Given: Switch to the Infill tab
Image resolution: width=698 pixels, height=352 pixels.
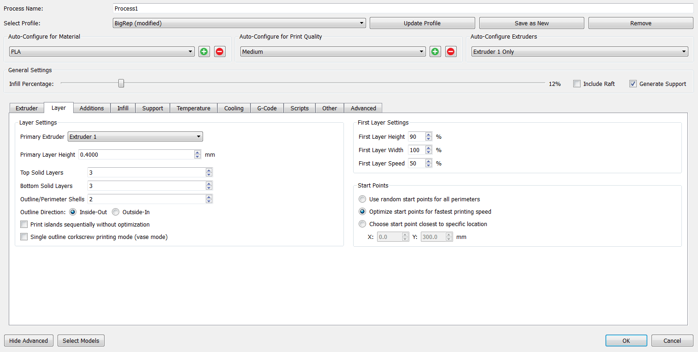Looking at the screenshot, I should coord(123,108).
